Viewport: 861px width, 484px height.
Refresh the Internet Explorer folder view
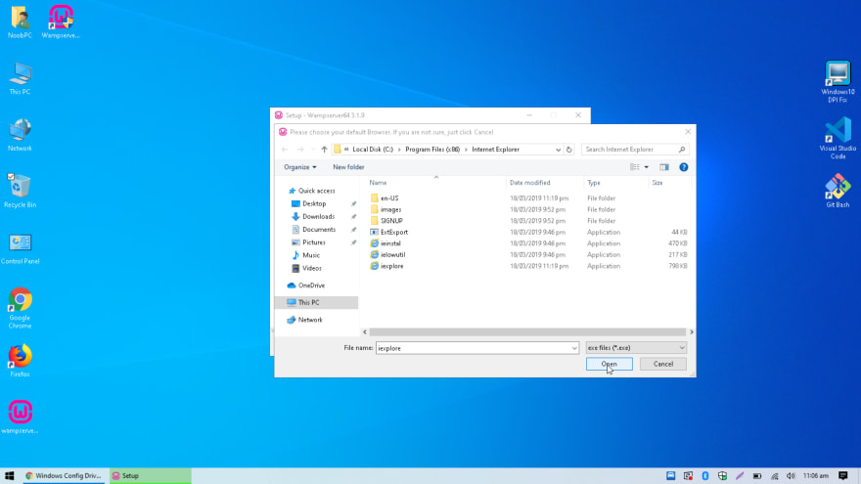click(568, 150)
